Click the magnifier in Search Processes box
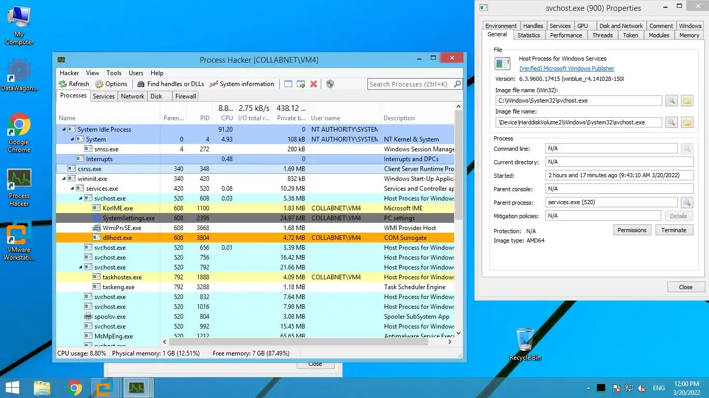The width and height of the screenshot is (709, 398). (x=457, y=84)
